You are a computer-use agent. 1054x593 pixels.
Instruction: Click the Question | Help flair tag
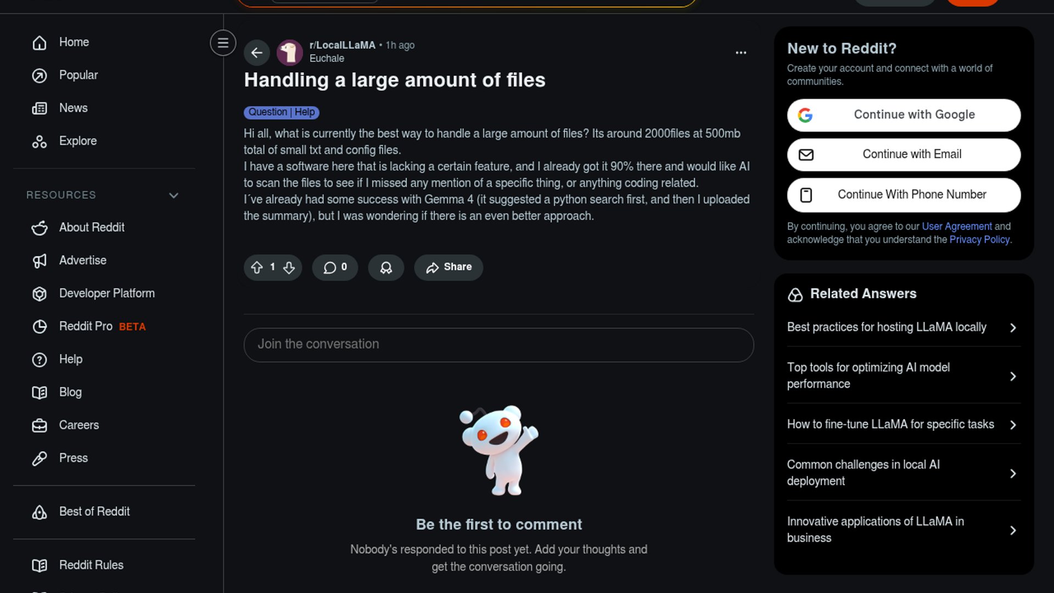pos(282,113)
